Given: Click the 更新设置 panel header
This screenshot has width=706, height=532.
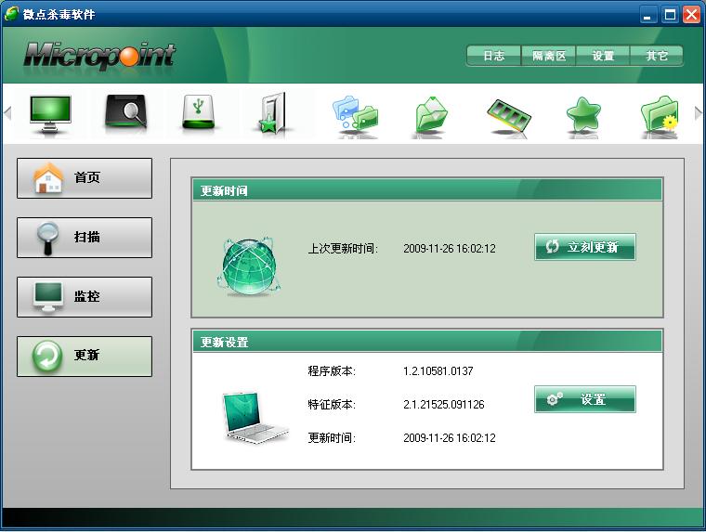Looking at the screenshot, I should pyautogui.click(x=426, y=341).
